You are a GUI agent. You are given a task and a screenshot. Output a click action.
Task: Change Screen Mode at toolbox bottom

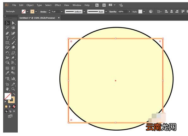[x=10, y=116]
